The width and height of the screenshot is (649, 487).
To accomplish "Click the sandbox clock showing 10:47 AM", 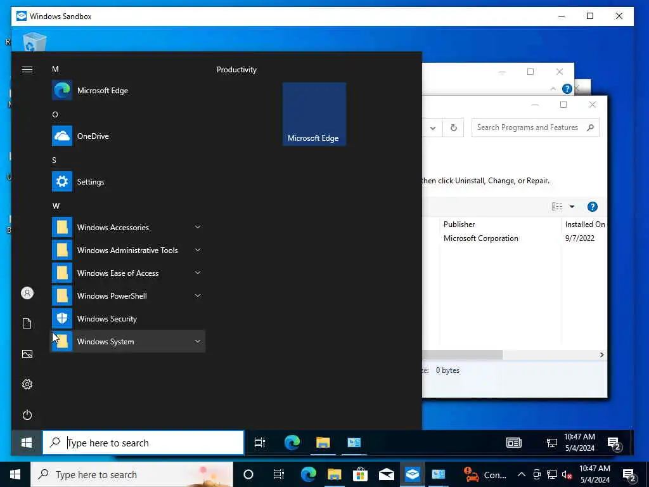I will 579,442.
